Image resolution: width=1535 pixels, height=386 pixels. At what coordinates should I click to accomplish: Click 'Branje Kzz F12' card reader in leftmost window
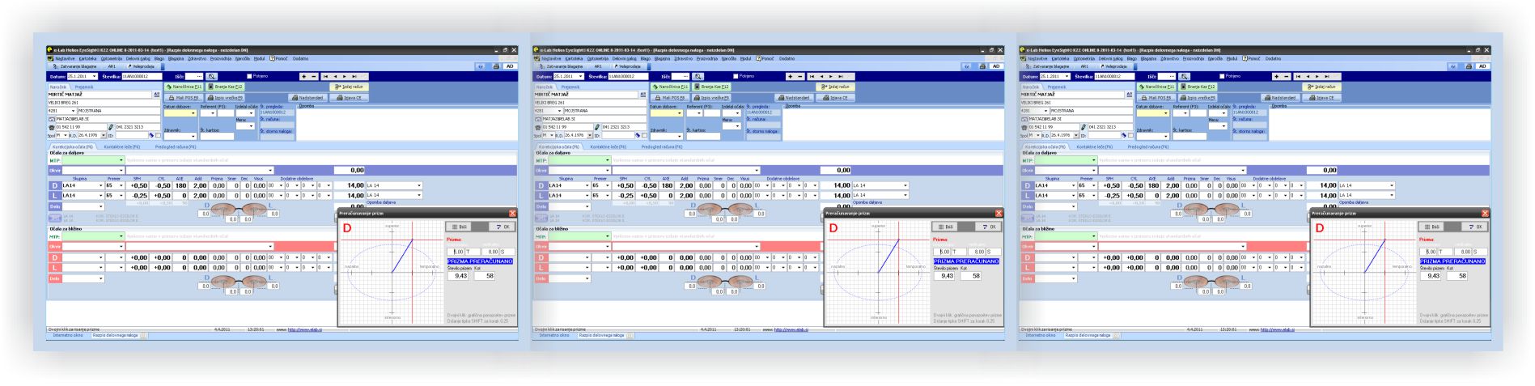pyautogui.click(x=225, y=87)
